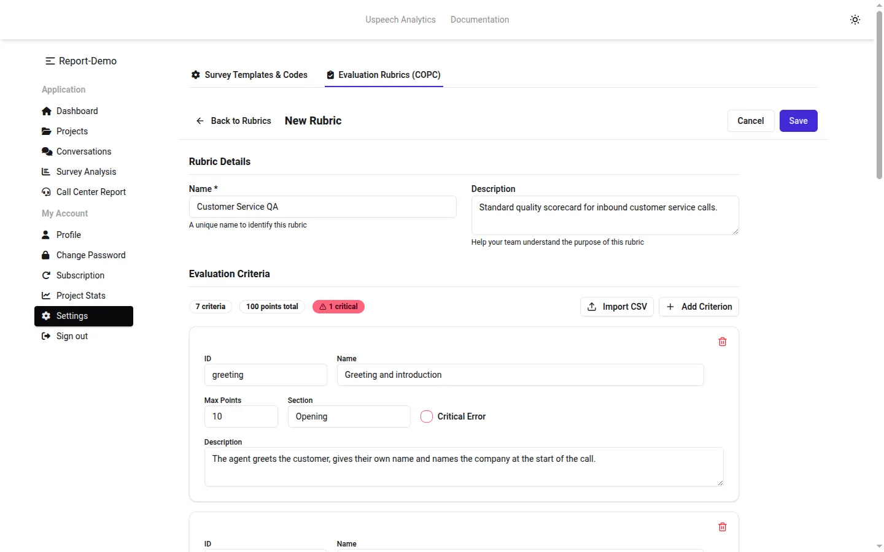Go to Conversations in the sidebar
The image size is (884, 552).
coord(83,151)
